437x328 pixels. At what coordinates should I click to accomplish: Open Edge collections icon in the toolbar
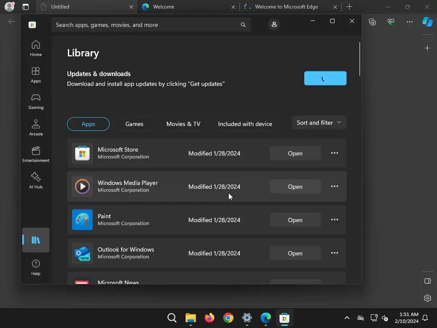point(372,21)
